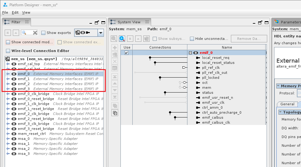Click the add component plus icon
The height and width of the screenshot is (167, 301).
click(115, 48)
